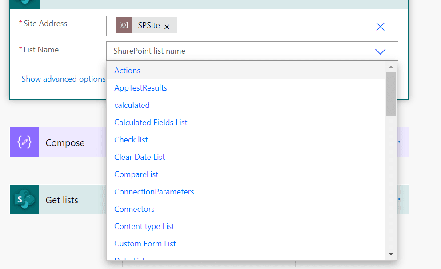Image resolution: width=441 pixels, height=269 pixels.
Task: Select Actions from the list dropdown
Action: (x=246, y=71)
